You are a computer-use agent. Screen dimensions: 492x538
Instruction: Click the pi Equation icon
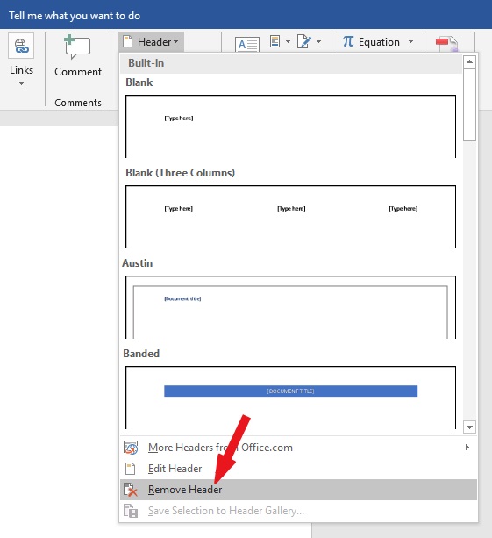click(x=348, y=41)
